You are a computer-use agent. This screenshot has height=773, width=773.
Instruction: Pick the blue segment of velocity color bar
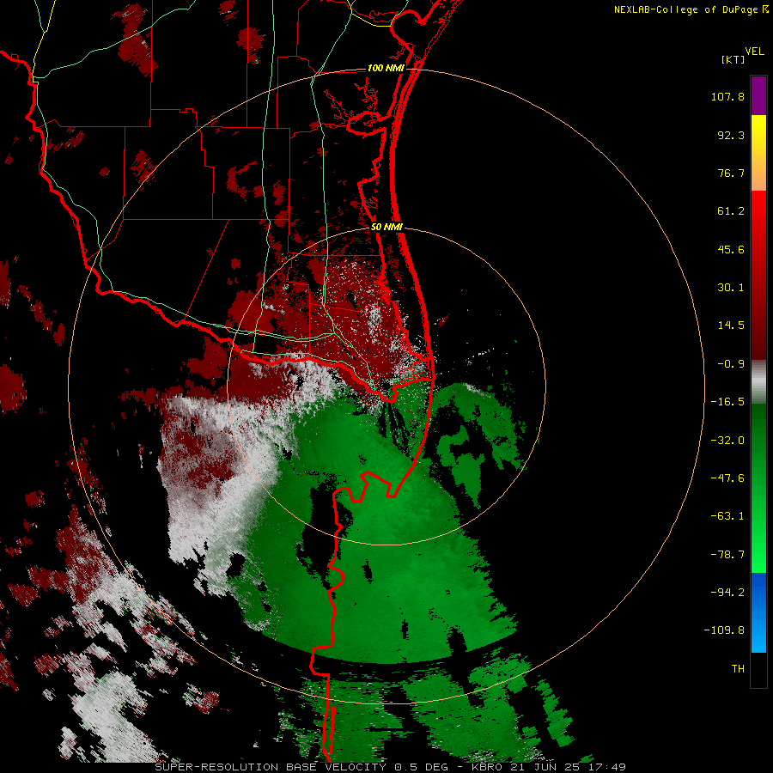click(x=758, y=612)
